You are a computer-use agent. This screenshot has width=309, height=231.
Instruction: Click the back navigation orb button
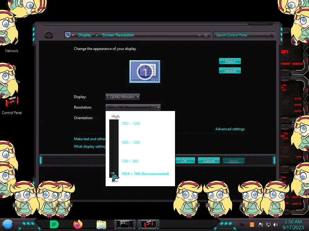pyautogui.click(x=49, y=35)
